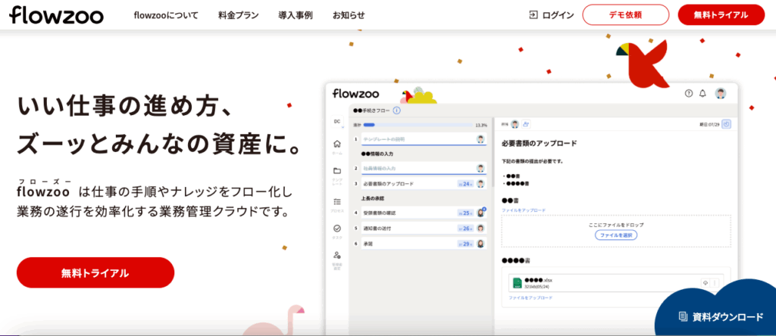Click the avatar on the 必要書類のアップロード step row
The width and height of the screenshot is (776, 336).
[x=480, y=184]
